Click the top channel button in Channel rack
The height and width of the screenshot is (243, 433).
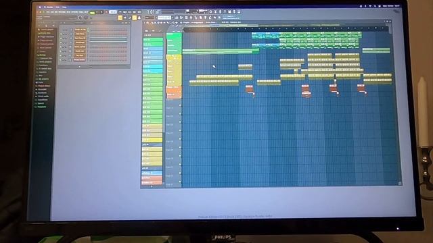[x=80, y=29]
